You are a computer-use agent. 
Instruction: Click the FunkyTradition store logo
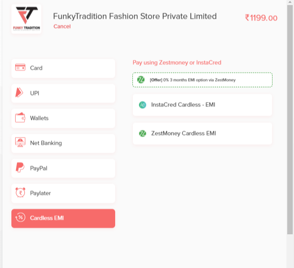point(26,19)
